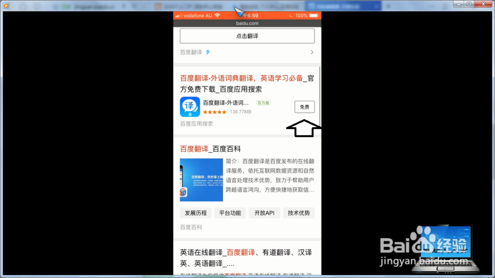Select the 技术优势 tag
The image size is (495, 278).
pyautogui.click(x=298, y=213)
